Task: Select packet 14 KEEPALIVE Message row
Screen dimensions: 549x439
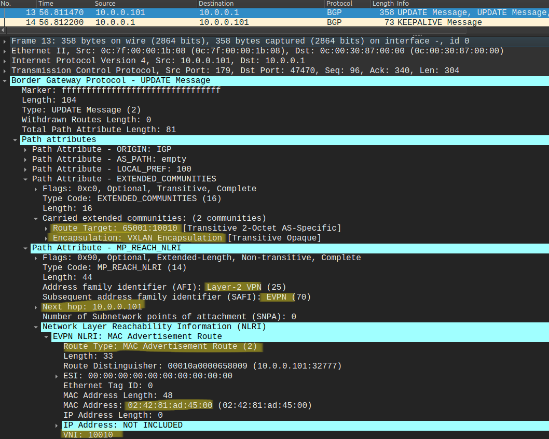Action: coord(274,22)
